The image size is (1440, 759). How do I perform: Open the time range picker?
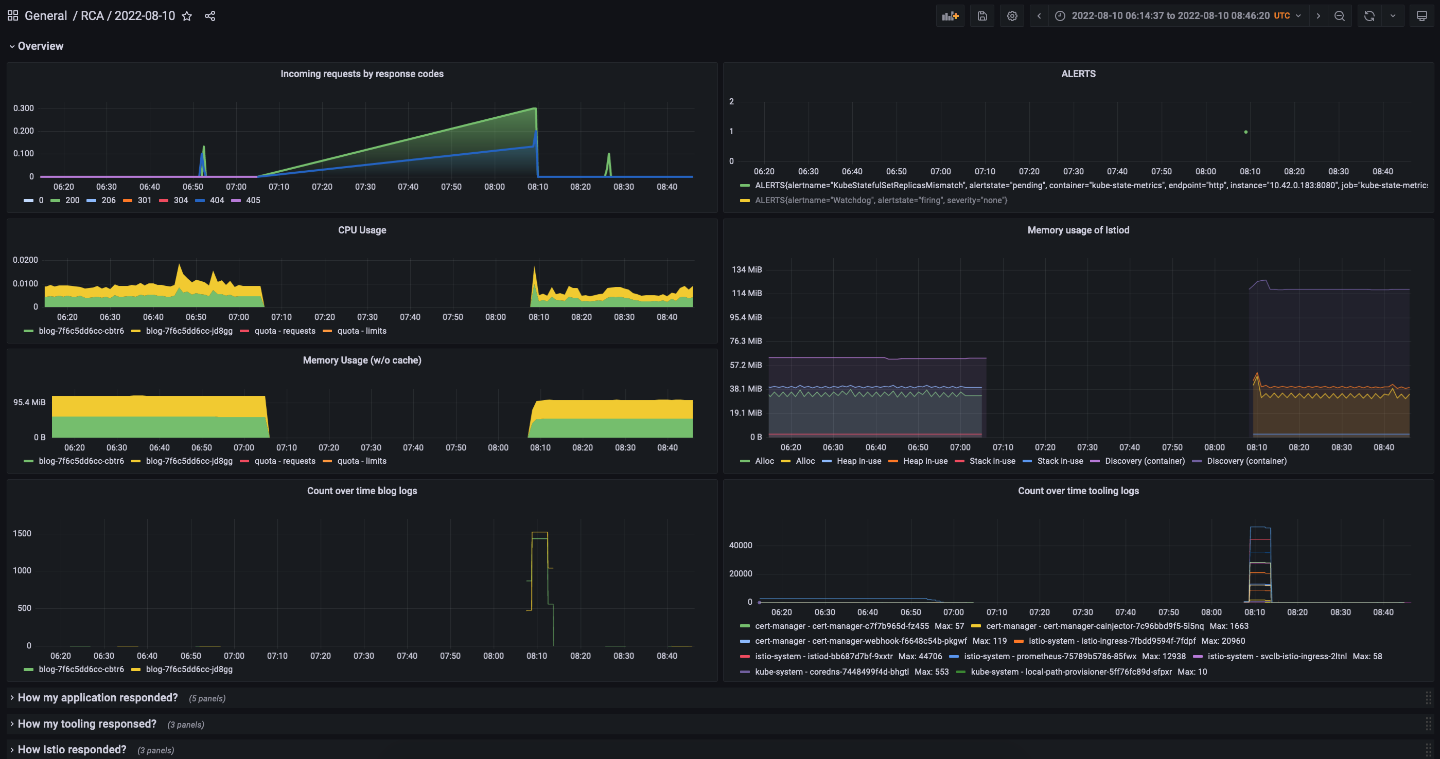1178,15
